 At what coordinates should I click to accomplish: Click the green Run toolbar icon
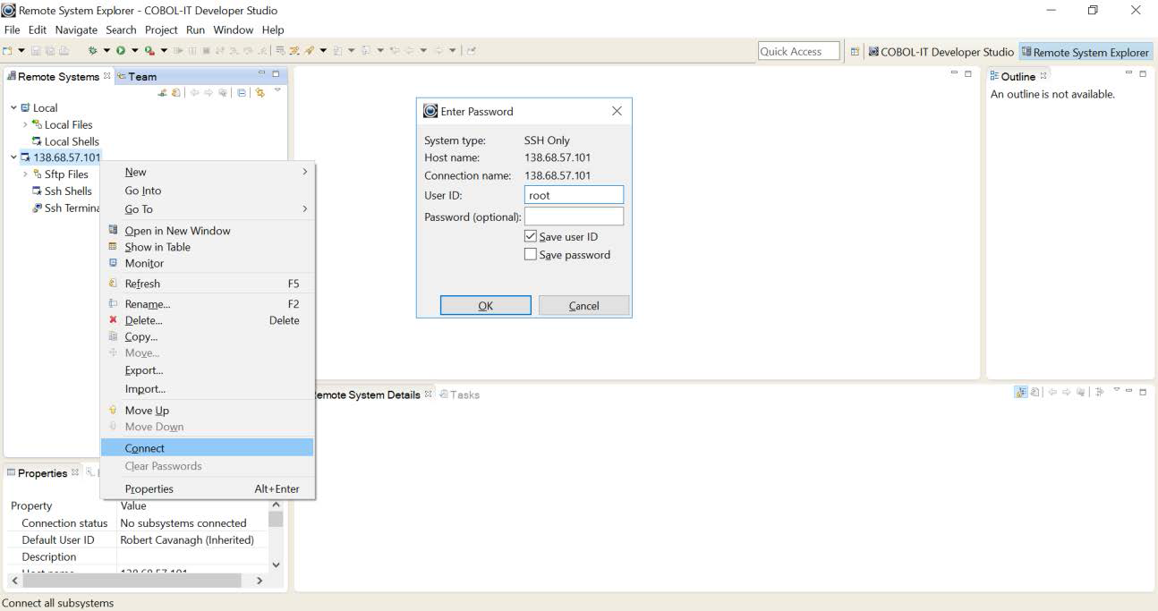[120, 51]
